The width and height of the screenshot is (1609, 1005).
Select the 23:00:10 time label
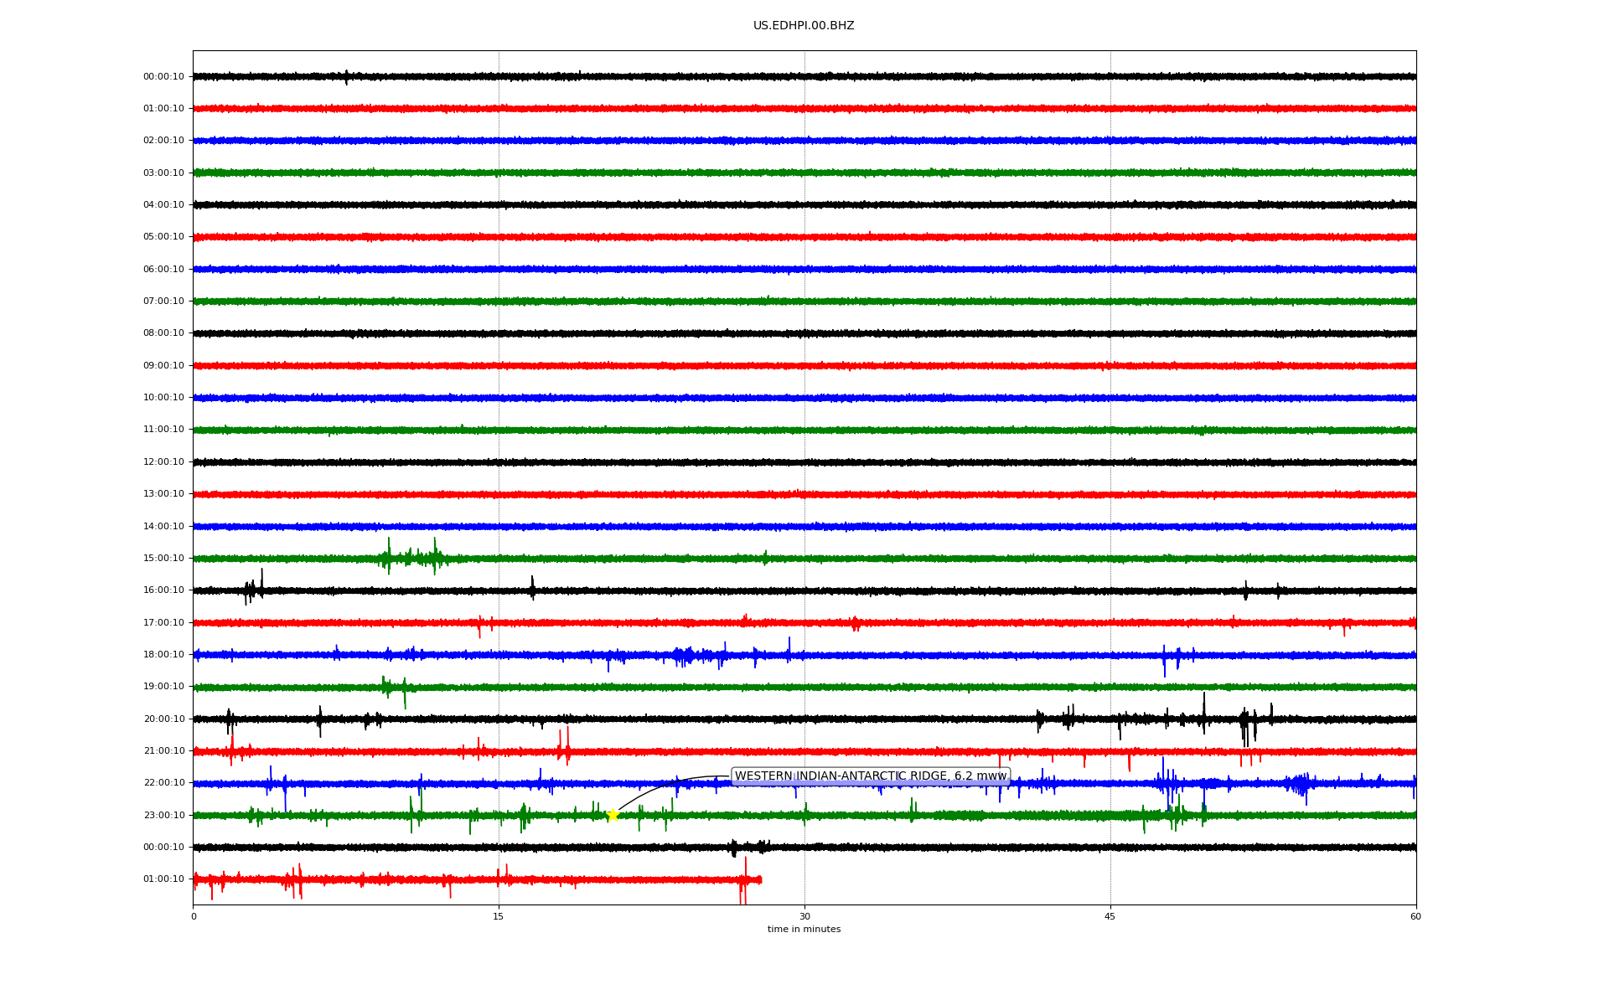tap(163, 815)
